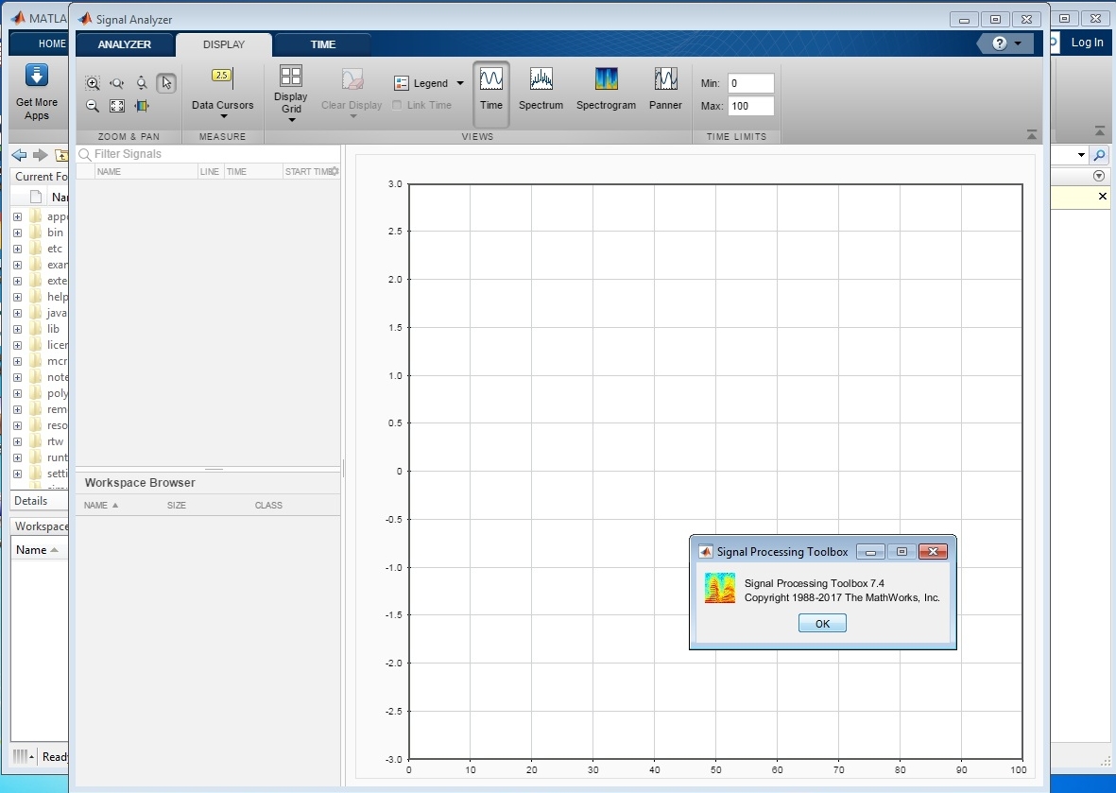Viewport: 1116px width, 793px height.
Task: Enable the Spectrum view
Action: (541, 88)
